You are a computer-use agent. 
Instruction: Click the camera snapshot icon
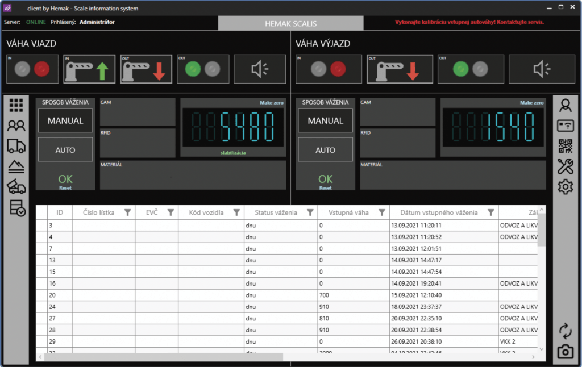point(566,352)
